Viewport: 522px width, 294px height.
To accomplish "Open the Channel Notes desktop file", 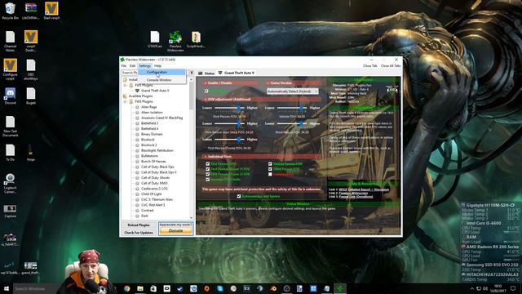I will point(10,41).
